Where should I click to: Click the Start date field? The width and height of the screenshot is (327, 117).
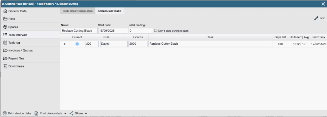point(113,31)
